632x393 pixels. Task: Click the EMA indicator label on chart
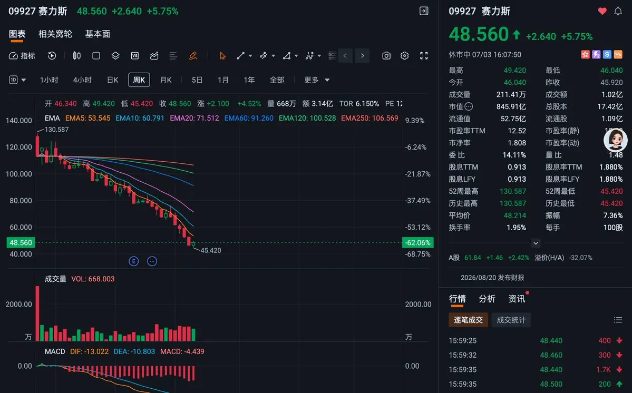[52, 118]
